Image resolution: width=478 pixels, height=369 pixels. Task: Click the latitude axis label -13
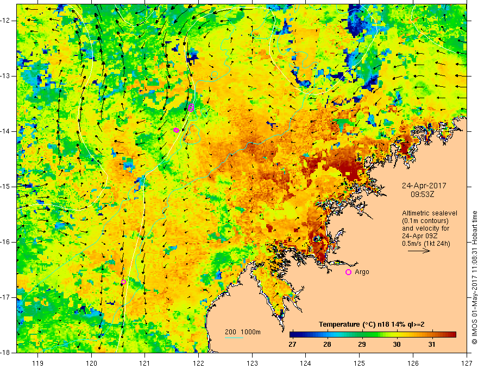click(x=5, y=76)
